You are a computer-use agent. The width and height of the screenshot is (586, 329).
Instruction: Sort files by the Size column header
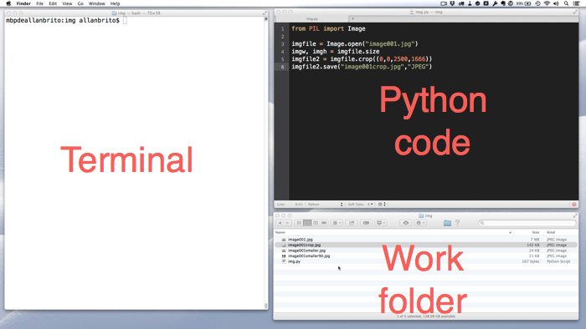coord(536,232)
